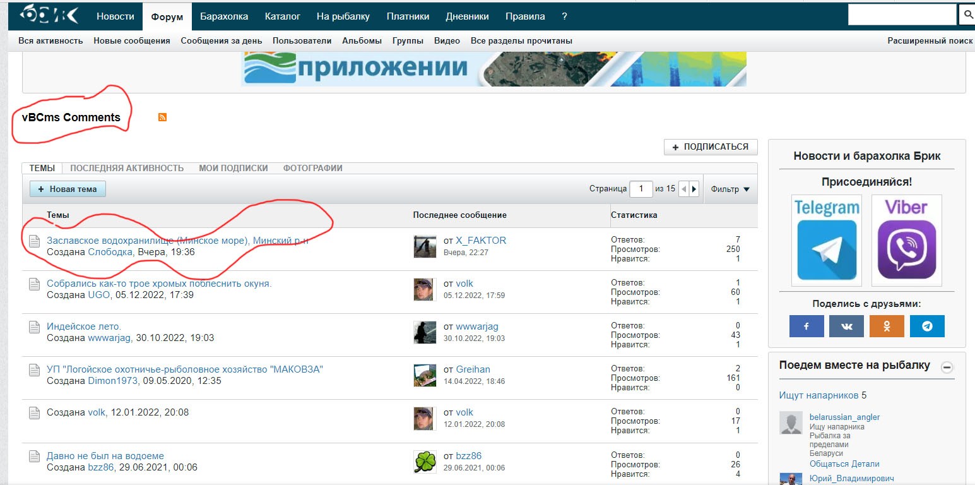The width and height of the screenshot is (975, 485).
Task: Open Сообщения за день link
Action: point(222,40)
